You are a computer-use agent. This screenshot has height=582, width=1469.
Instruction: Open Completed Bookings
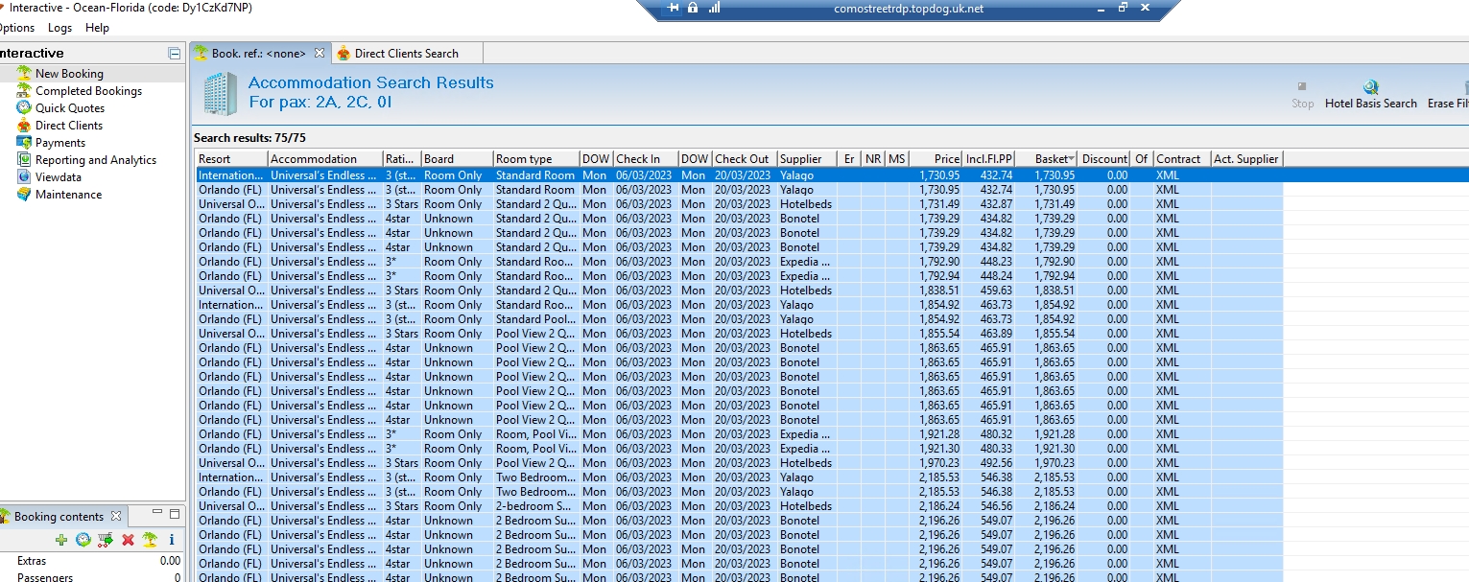pos(88,91)
